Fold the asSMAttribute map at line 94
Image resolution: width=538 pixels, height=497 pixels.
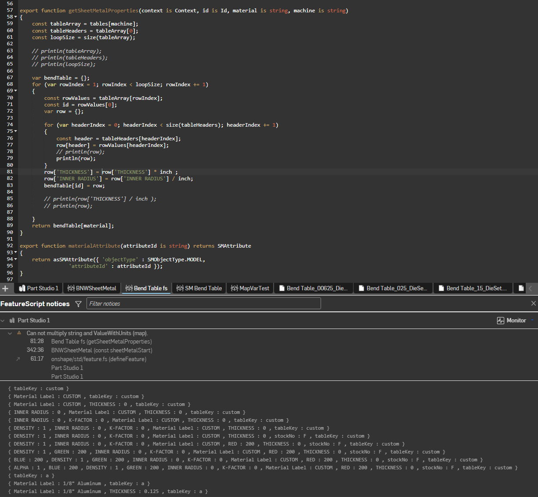16,259
